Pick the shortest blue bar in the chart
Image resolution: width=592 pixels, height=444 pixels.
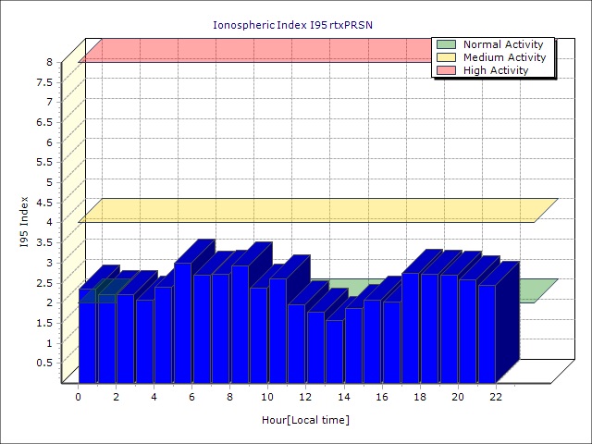(334, 351)
